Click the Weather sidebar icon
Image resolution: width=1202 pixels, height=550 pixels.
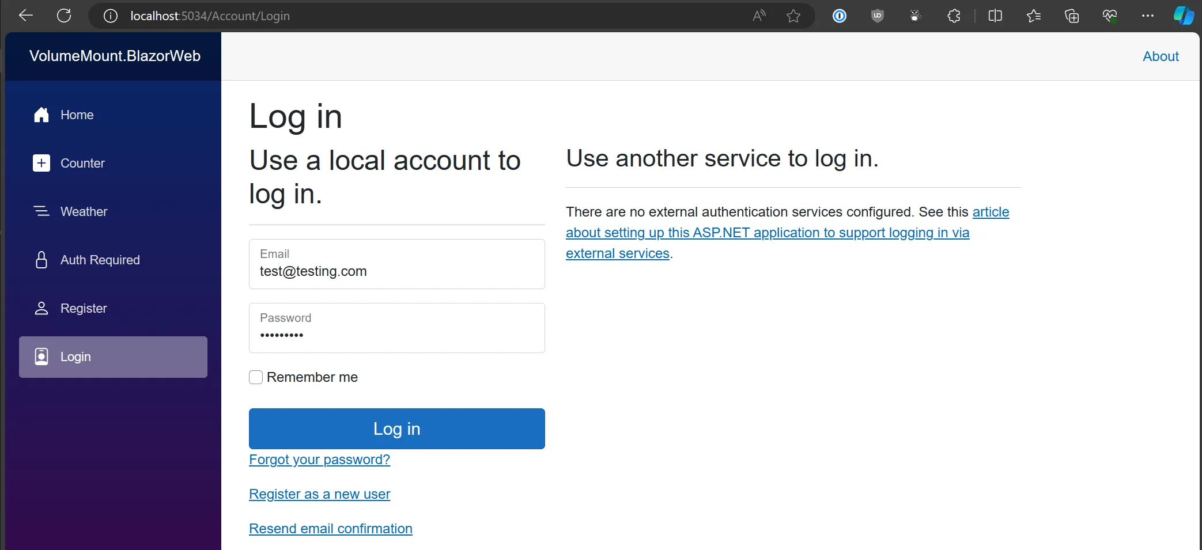click(41, 211)
